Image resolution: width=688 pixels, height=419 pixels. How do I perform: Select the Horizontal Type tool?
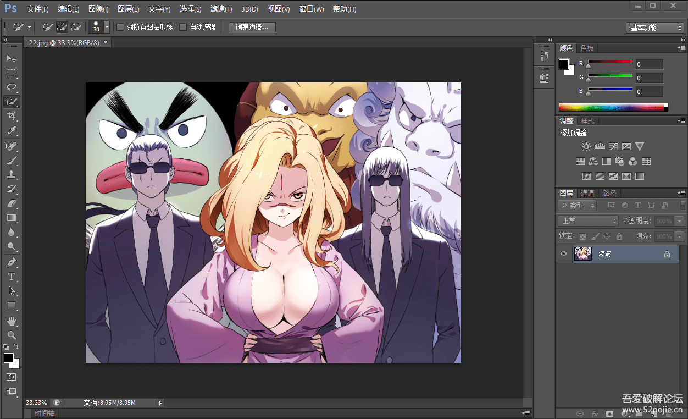click(11, 277)
